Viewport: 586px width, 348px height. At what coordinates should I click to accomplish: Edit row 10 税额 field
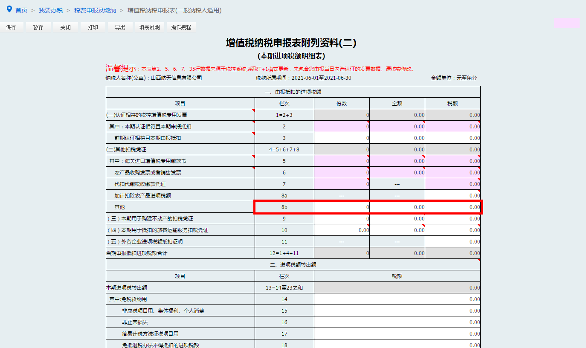453,230
